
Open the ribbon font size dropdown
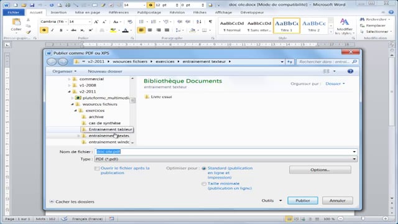pyautogui.click(x=90, y=22)
